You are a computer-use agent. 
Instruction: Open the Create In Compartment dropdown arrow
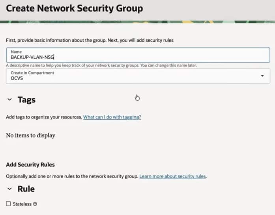pyautogui.click(x=262, y=76)
